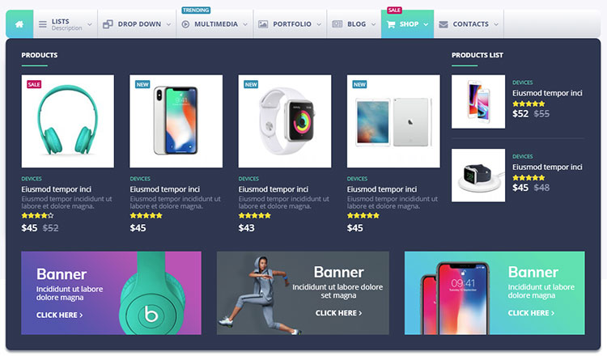
Task: Expand the Lists menu chevron
Action: pos(89,24)
